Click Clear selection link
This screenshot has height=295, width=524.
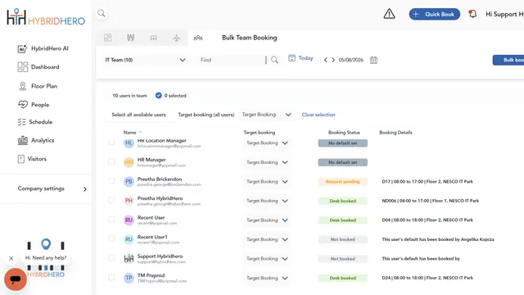click(x=318, y=115)
